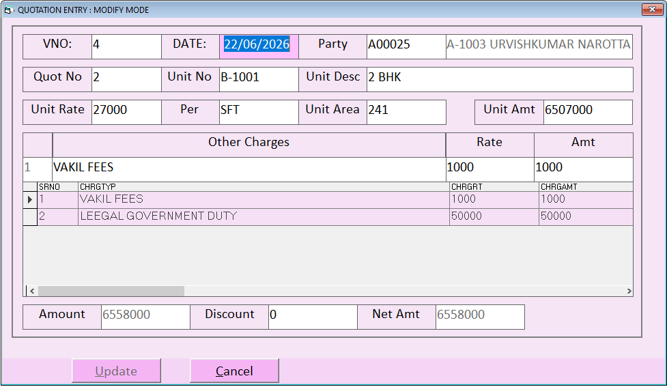Select the Unit Amt field 6507000
Screen dimensions: 667x387
click(x=588, y=112)
